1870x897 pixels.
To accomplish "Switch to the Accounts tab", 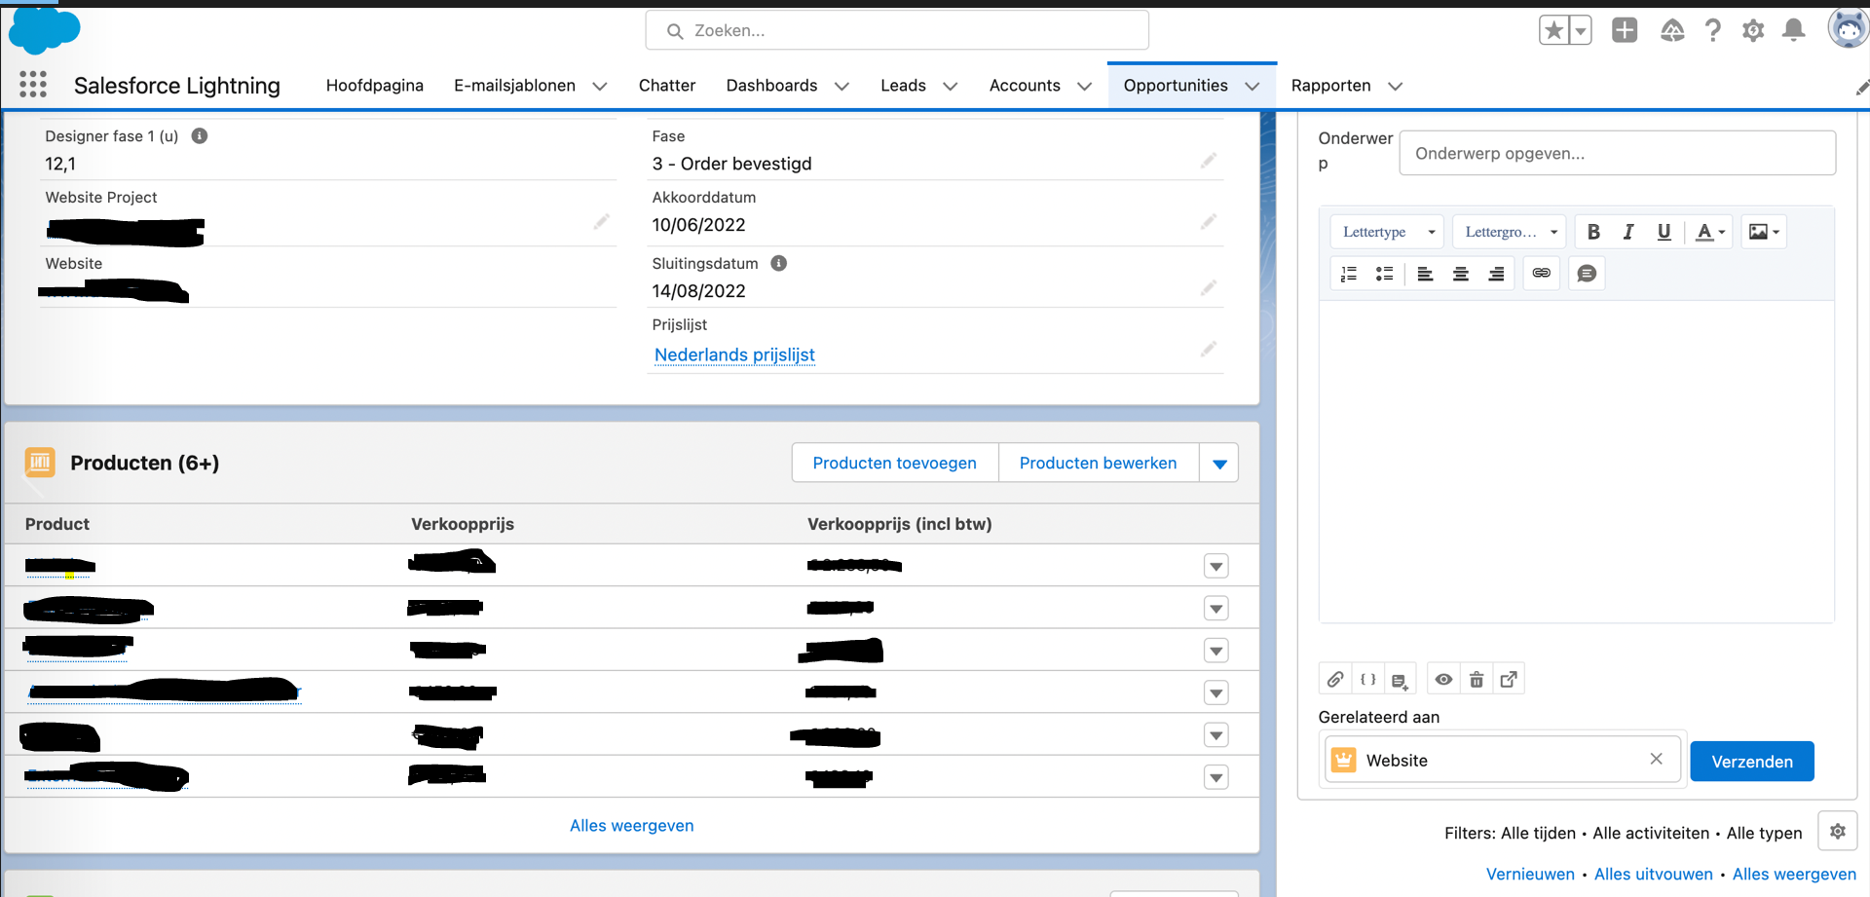I will tap(1025, 86).
